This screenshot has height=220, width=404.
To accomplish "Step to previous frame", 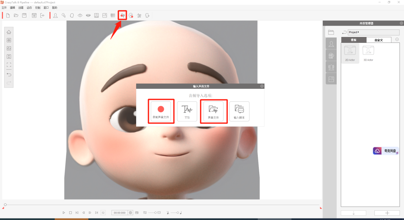I will click(x=83, y=213).
